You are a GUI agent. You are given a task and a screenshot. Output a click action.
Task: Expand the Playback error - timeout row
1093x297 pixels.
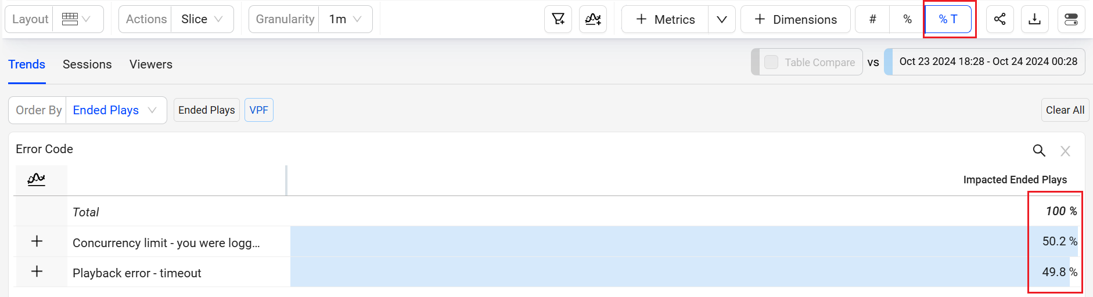pos(37,271)
